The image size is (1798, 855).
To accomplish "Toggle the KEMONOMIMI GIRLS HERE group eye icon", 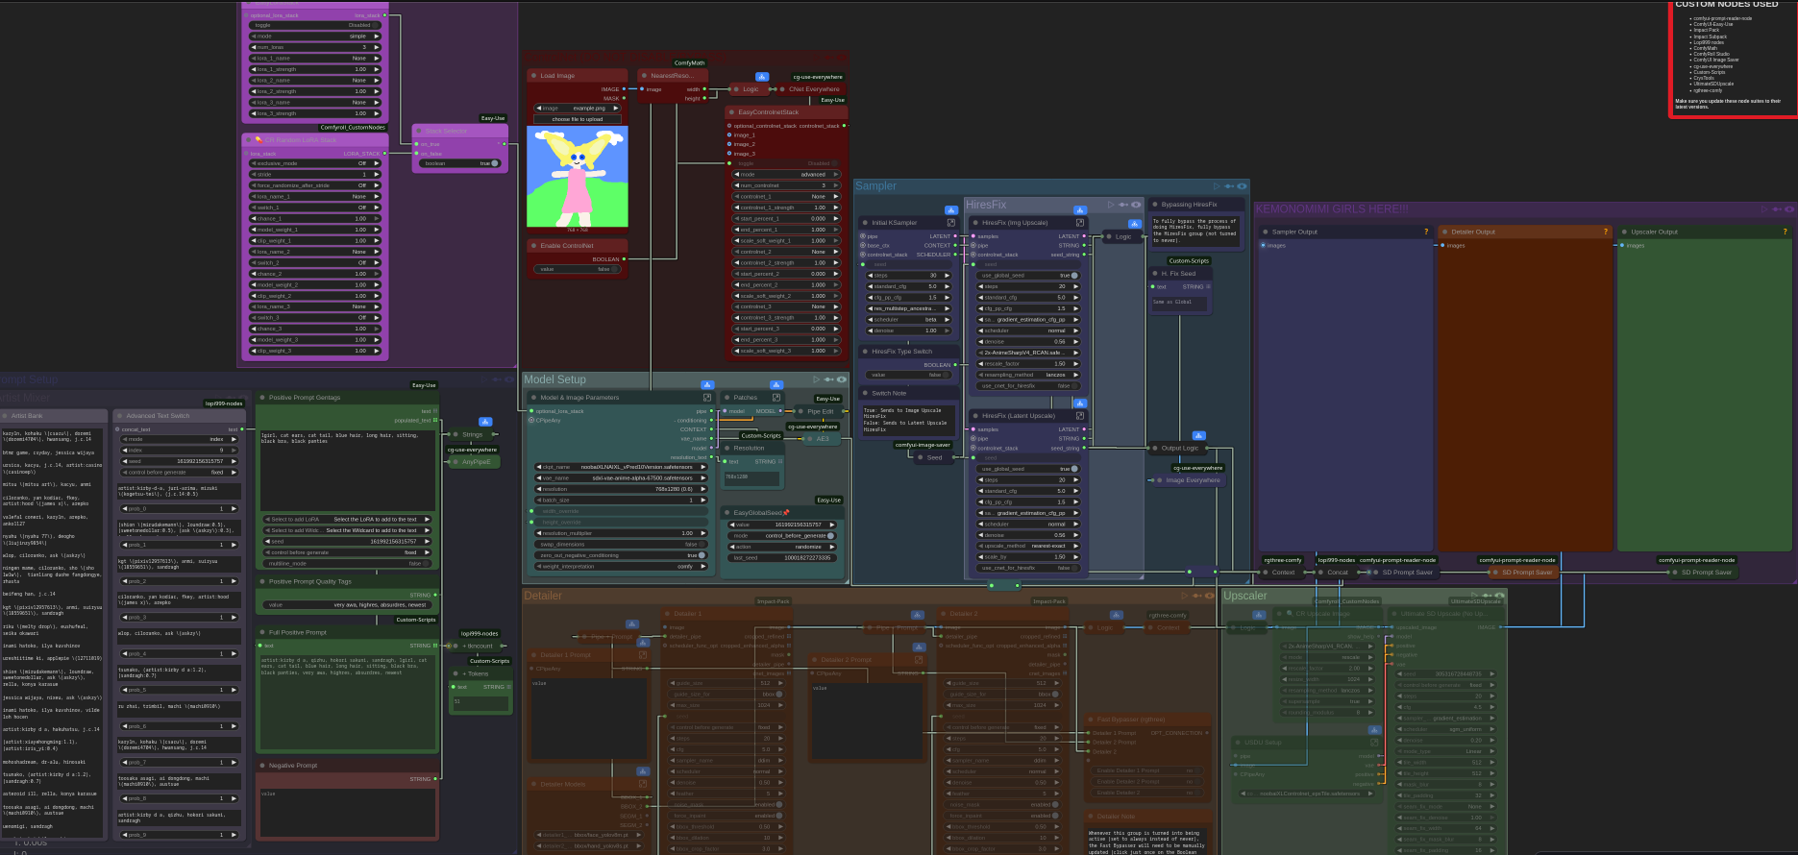I will [1788, 209].
